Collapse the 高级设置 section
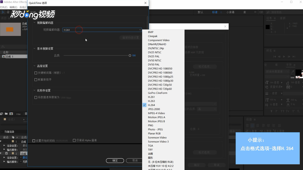Image resolution: width=303 pixels, height=170 pixels. (35, 66)
